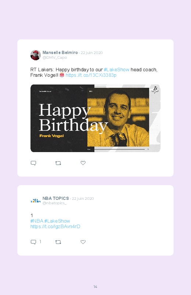Click the reply icon on the Manselle Belmiro tweet
The image size is (191, 295).
(33, 163)
